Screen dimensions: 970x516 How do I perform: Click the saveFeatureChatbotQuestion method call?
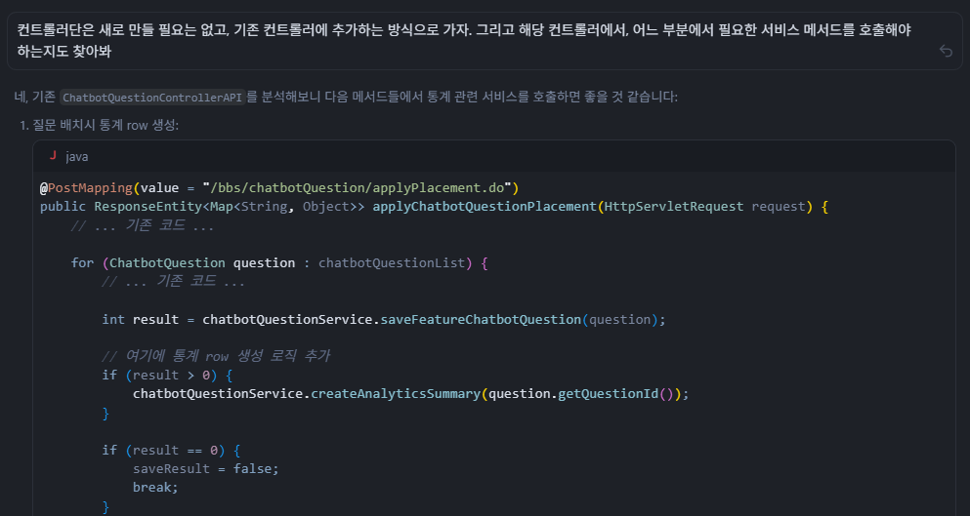click(481, 319)
